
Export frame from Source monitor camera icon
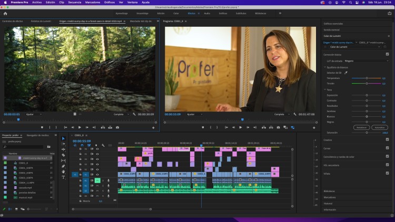(x=117, y=127)
